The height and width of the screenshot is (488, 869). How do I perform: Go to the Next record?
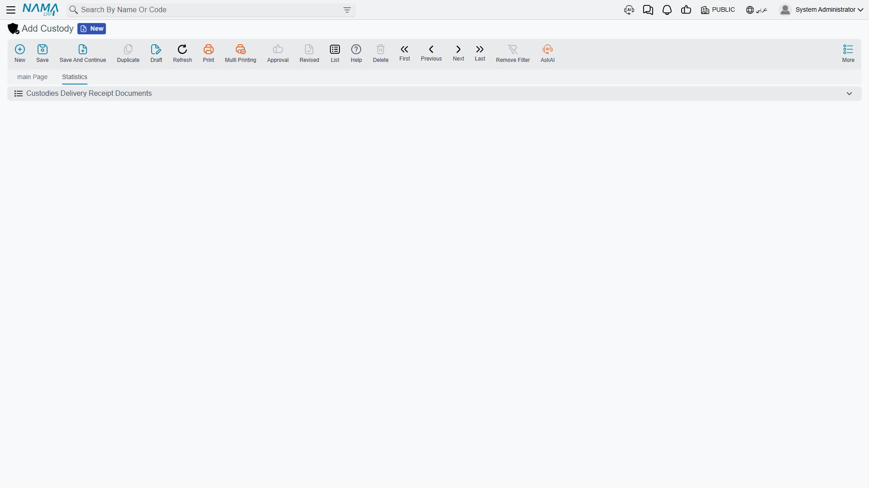pos(458,53)
